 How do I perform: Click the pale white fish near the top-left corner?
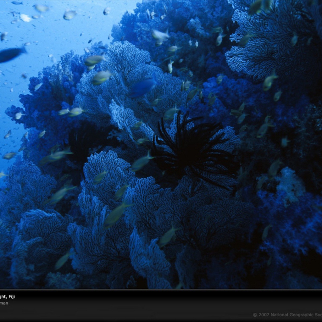click(x=25, y=18)
